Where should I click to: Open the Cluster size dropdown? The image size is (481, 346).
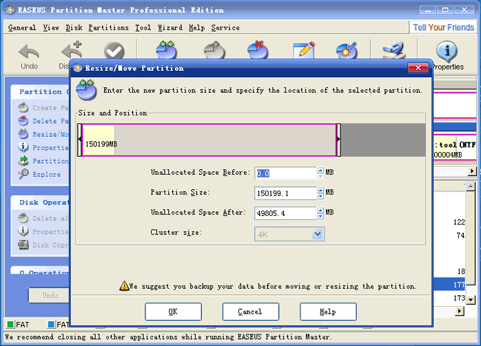pyautogui.click(x=318, y=235)
